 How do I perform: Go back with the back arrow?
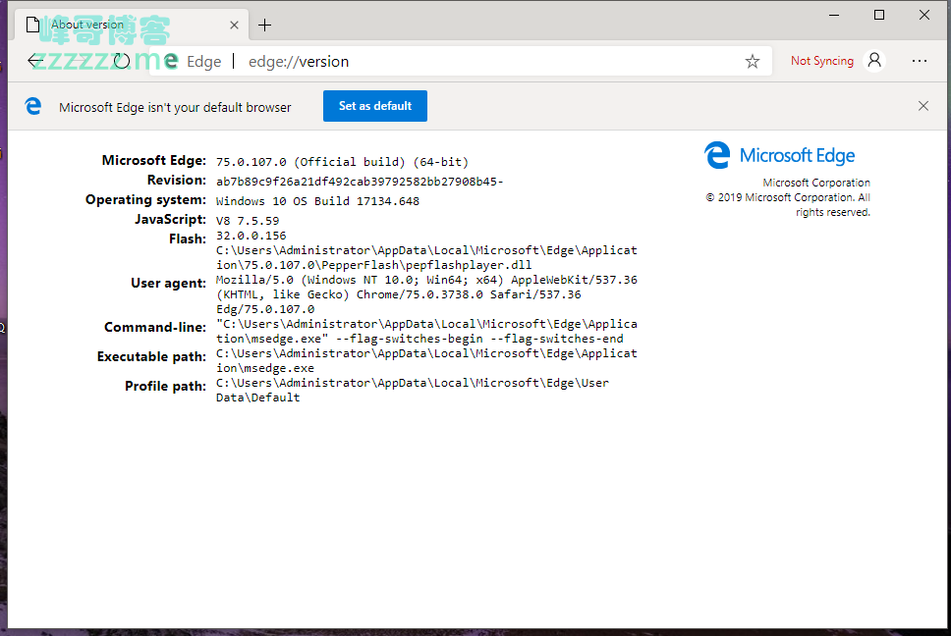[35, 61]
